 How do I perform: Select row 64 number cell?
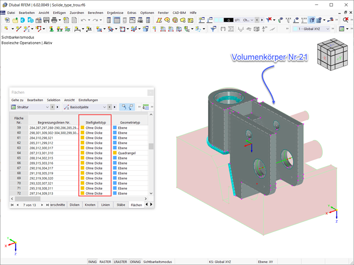point(19,153)
